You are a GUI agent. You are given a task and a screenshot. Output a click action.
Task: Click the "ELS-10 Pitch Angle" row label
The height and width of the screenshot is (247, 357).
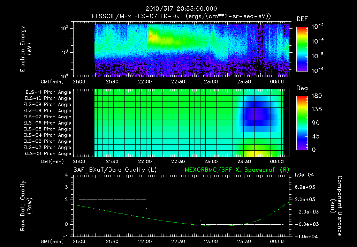point(48,98)
